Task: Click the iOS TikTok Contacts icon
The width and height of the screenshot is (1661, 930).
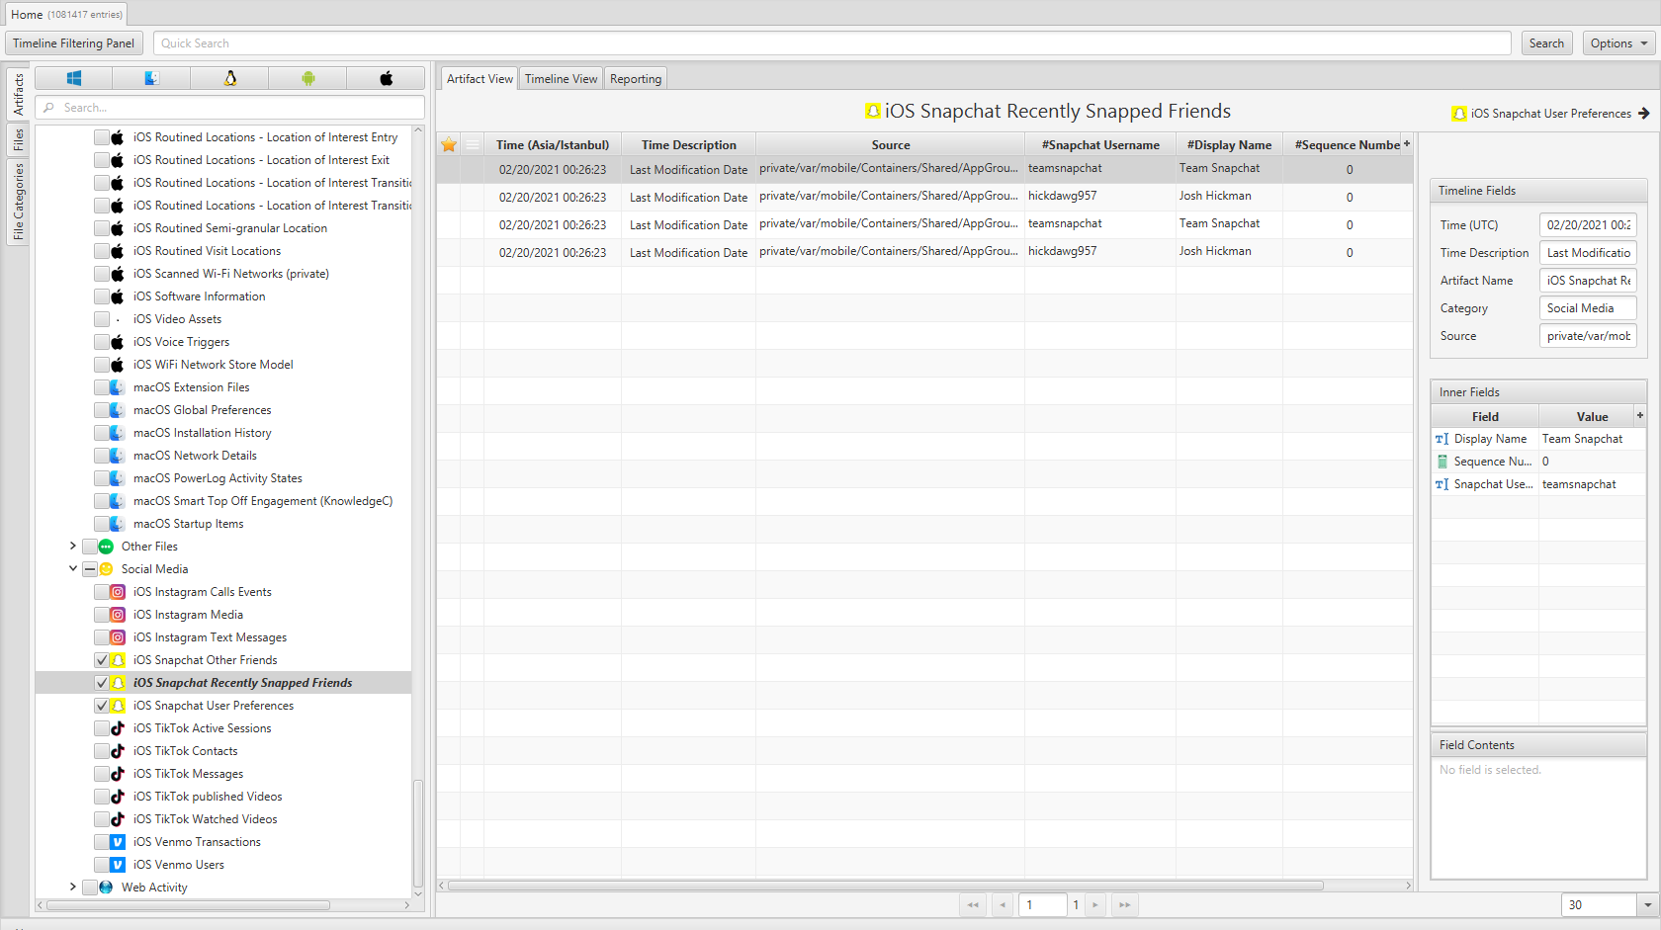Action: pyautogui.click(x=118, y=751)
